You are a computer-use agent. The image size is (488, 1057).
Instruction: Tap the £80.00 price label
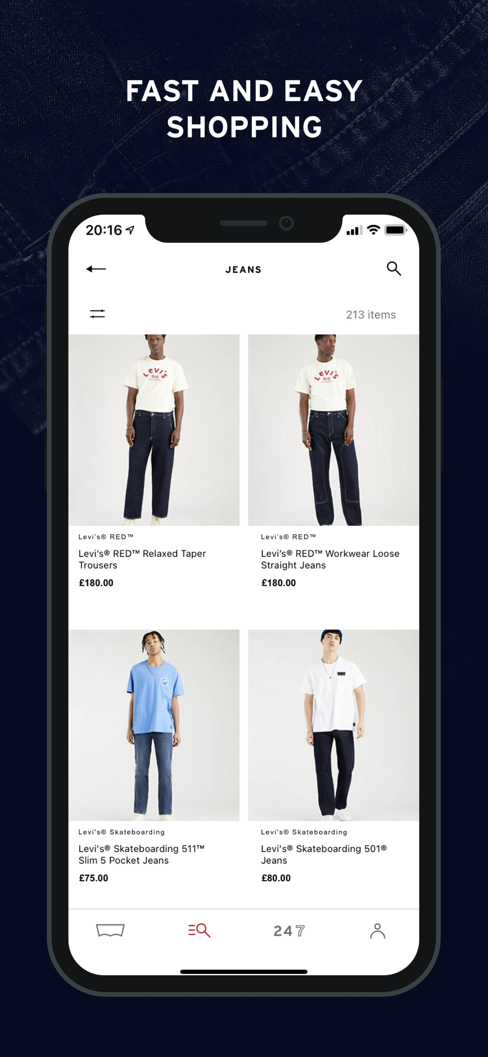point(276,878)
